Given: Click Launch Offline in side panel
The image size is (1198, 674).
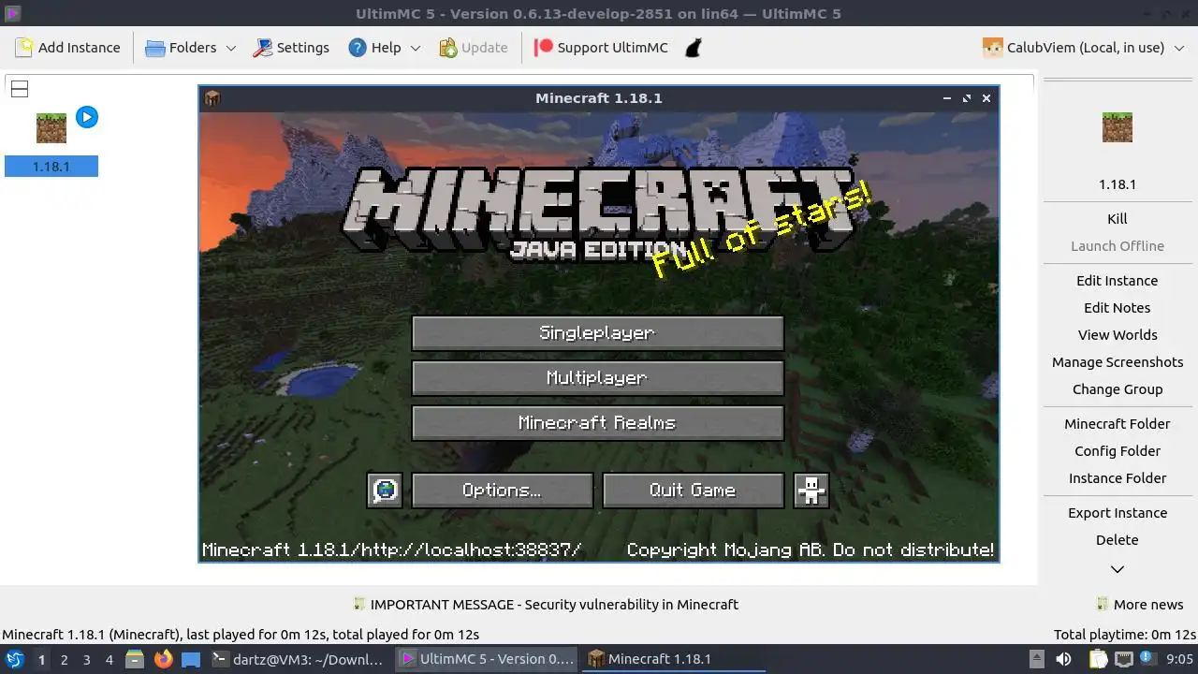Looking at the screenshot, I should [1118, 246].
